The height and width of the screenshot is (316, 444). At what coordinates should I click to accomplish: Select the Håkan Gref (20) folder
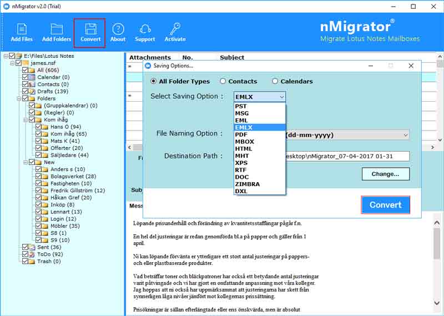coord(71,198)
